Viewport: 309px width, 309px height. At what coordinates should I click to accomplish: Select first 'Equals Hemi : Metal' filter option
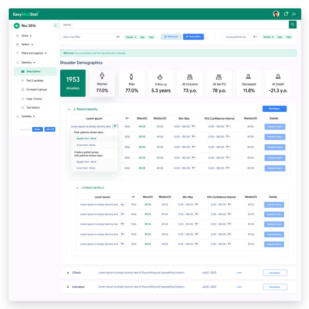pos(87,139)
